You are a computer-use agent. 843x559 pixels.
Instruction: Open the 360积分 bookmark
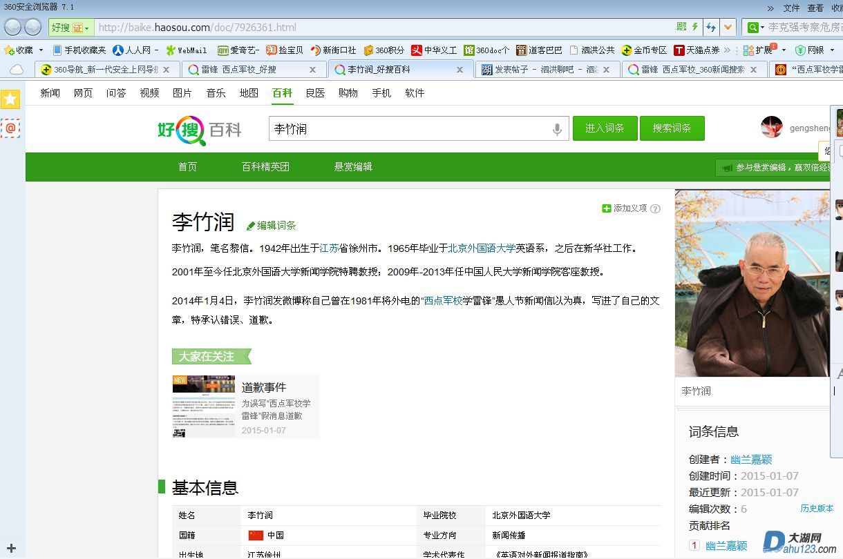point(384,50)
